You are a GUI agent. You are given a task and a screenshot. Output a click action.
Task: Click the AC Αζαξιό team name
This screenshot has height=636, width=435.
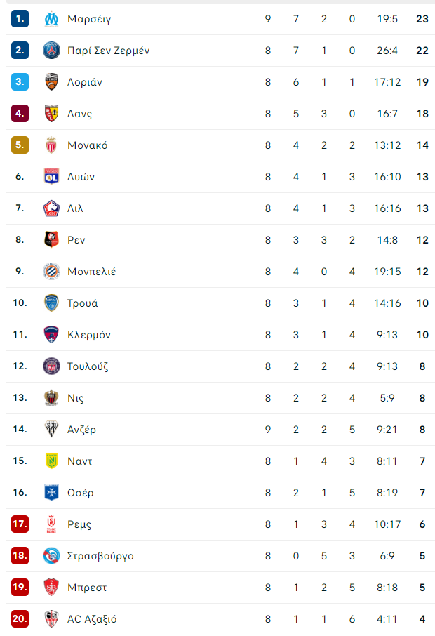pos(92,618)
